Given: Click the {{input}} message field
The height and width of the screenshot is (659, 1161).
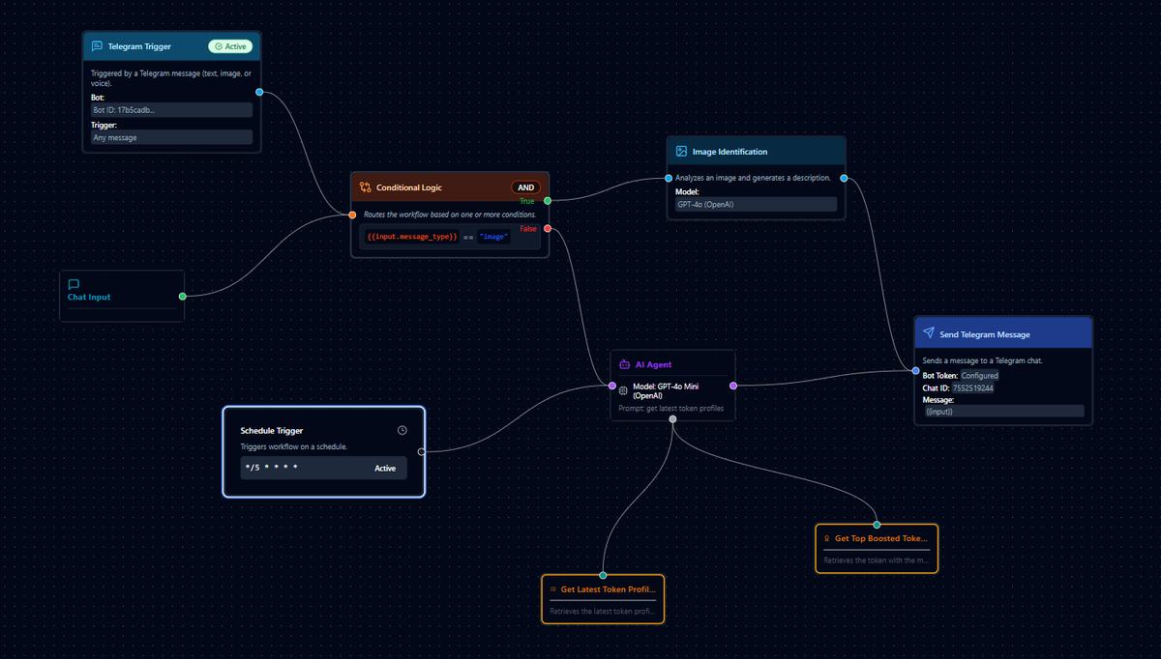Looking at the screenshot, I should point(1003,412).
